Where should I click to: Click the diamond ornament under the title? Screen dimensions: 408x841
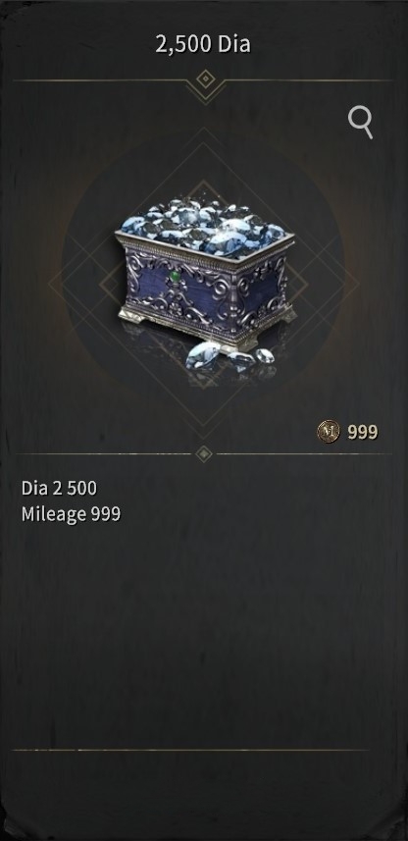click(x=205, y=79)
